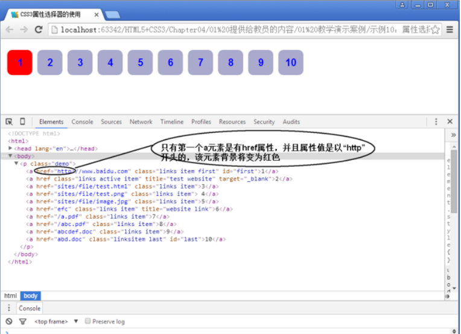Select anchor row for /abc.pdf

tap(101, 224)
